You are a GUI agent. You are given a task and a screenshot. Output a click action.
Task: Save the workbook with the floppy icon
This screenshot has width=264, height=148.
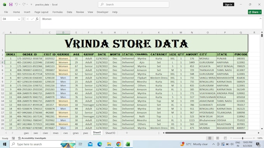[11, 5]
